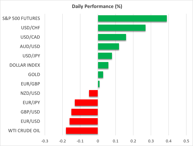
Task: Select the USD/CHF green bar
Action: (x=122, y=28)
